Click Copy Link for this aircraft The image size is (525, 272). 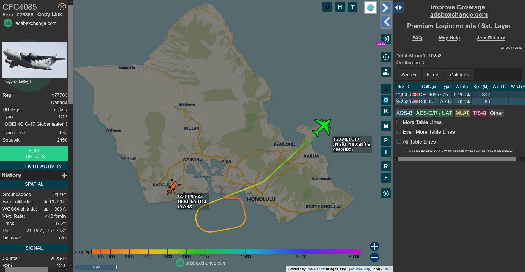click(50, 15)
